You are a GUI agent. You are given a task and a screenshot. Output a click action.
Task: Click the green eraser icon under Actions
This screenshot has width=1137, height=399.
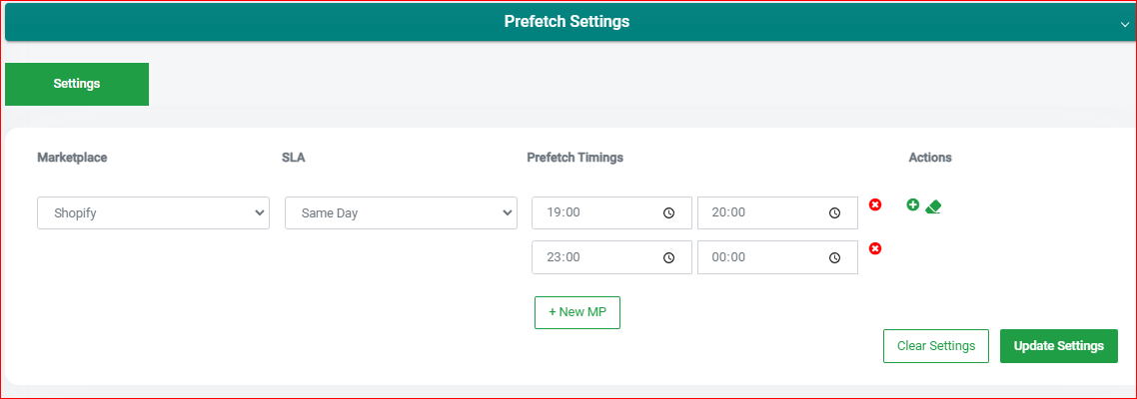[933, 206]
